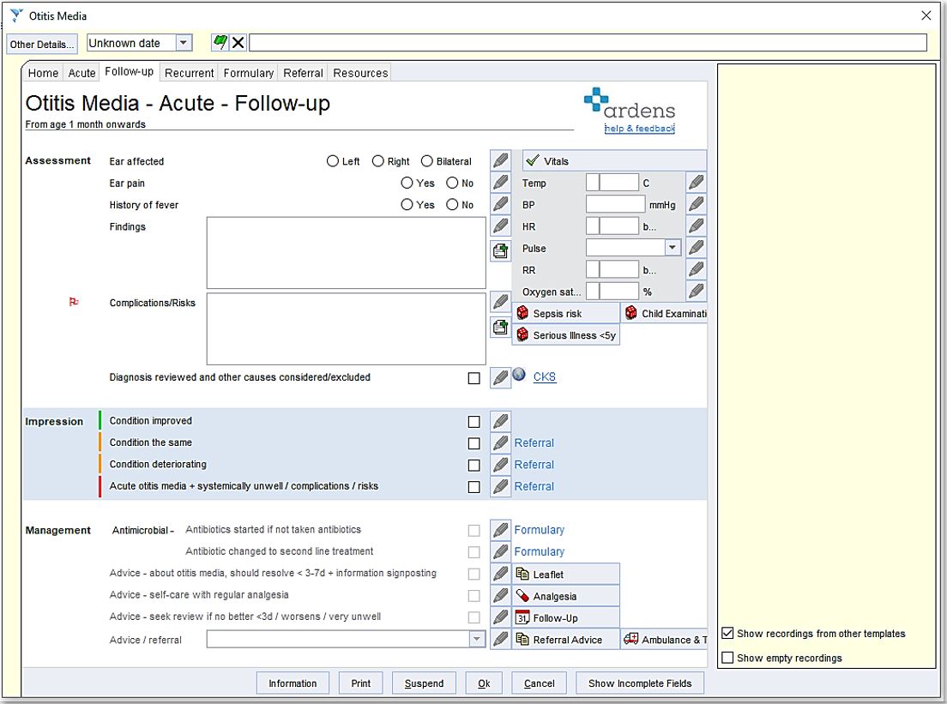Select Yes for Ear pain
947x704 pixels.
(x=407, y=183)
